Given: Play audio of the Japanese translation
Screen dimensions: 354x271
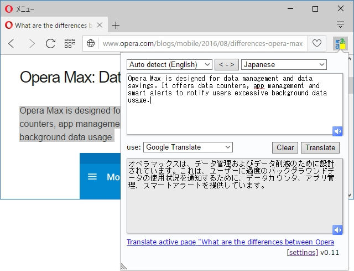Looking at the screenshot, I should click(337, 230).
